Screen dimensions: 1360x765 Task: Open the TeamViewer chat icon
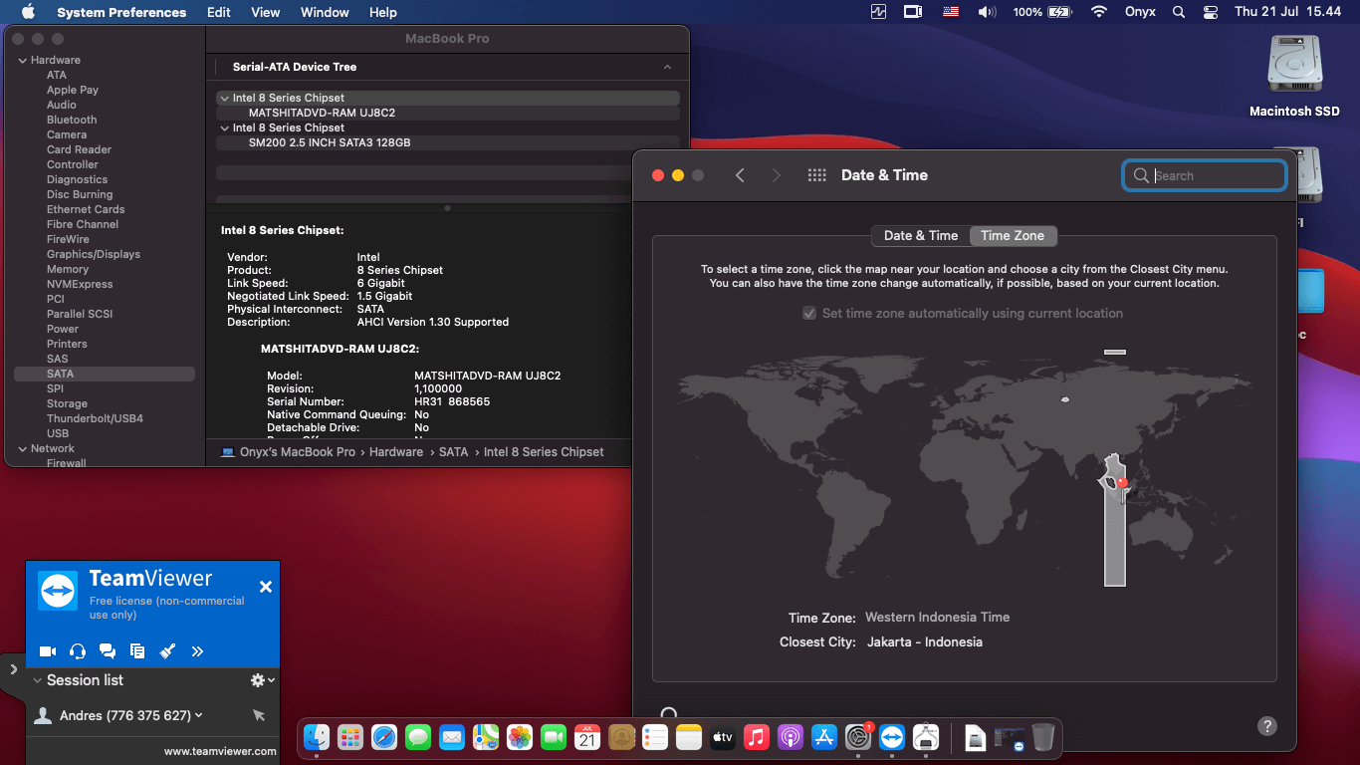pos(108,651)
